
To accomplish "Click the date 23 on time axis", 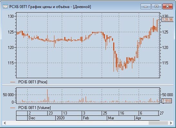I will pyautogui.click(x=51, y=113).
